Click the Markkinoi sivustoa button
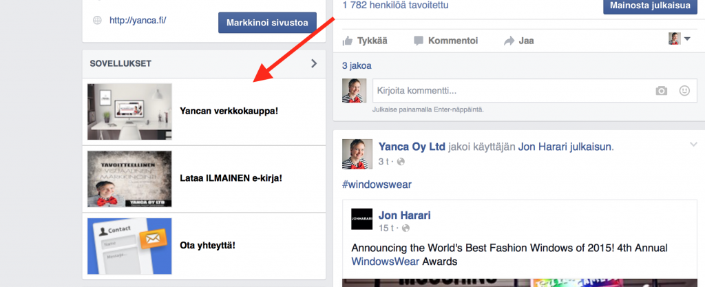This screenshot has height=287, width=705. [267, 23]
